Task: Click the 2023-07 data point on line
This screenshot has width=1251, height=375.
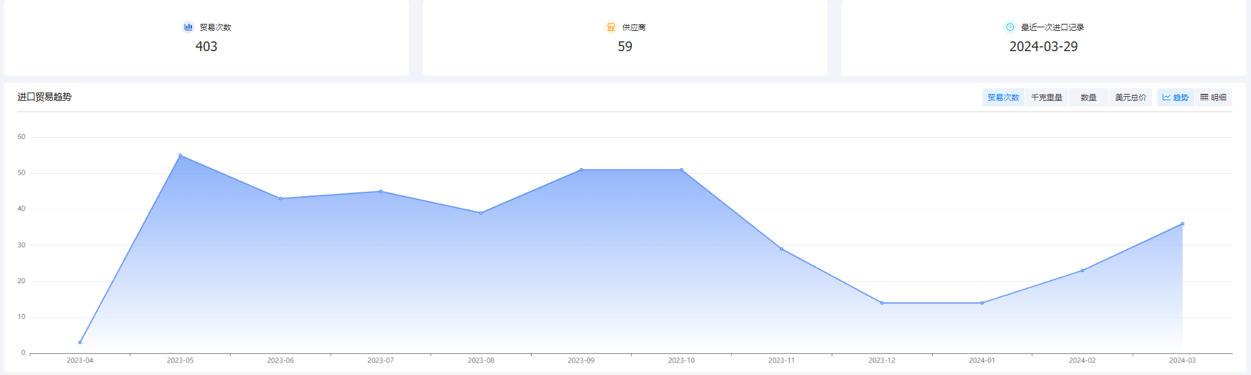Action: [381, 191]
